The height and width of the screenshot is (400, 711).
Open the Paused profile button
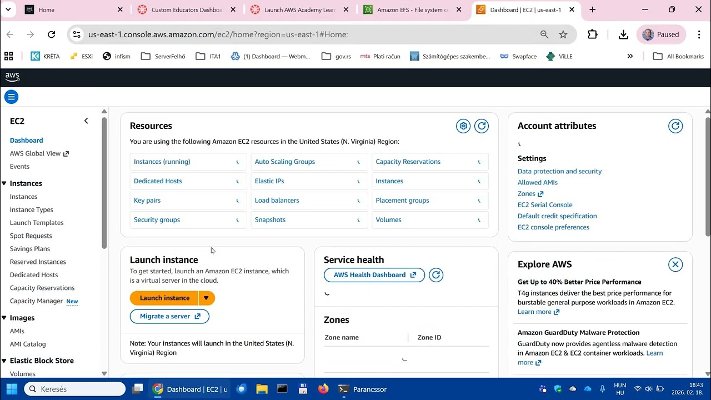pos(661,34)
